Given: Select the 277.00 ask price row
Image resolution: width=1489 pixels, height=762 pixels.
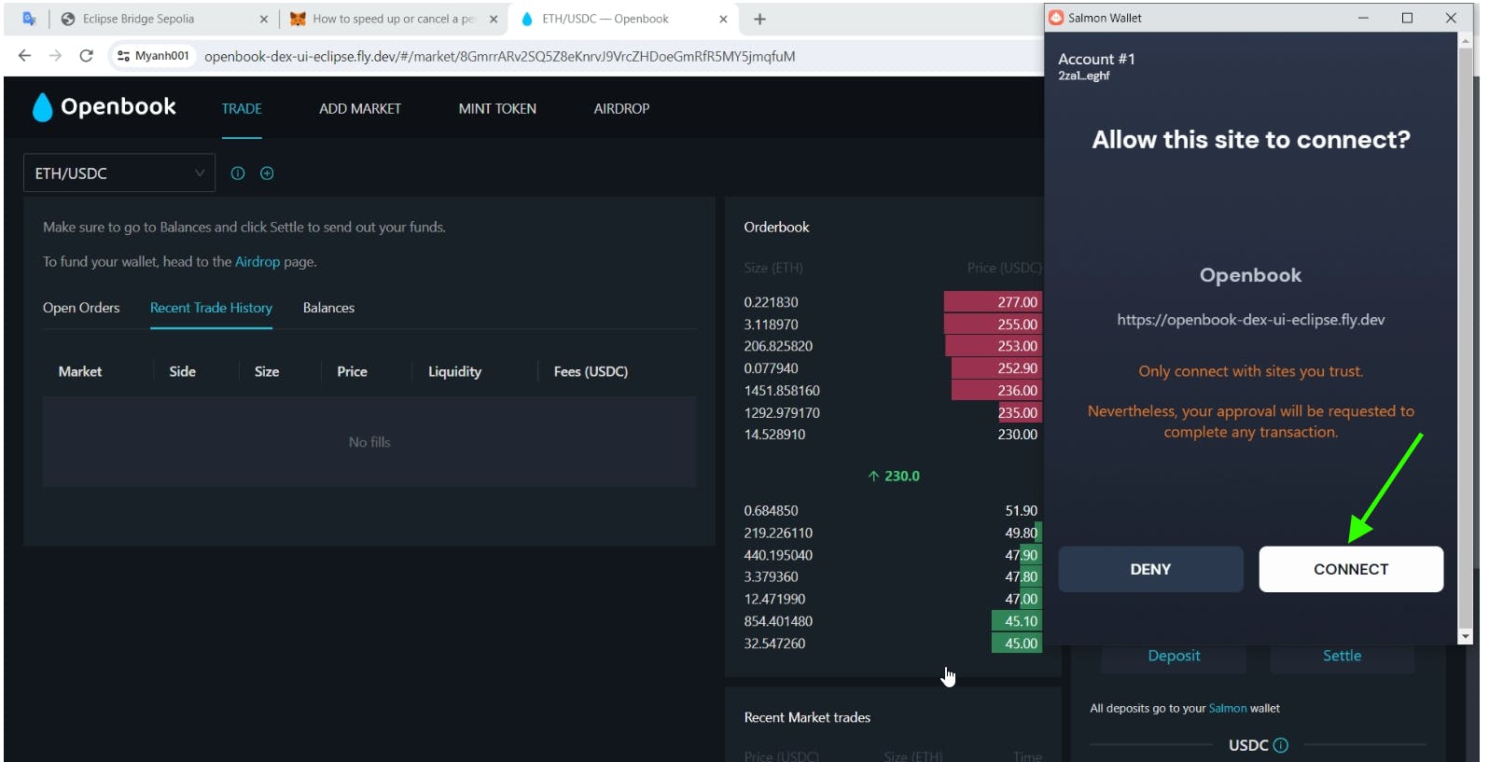Looking at the screenshot, I should 1017,302.
